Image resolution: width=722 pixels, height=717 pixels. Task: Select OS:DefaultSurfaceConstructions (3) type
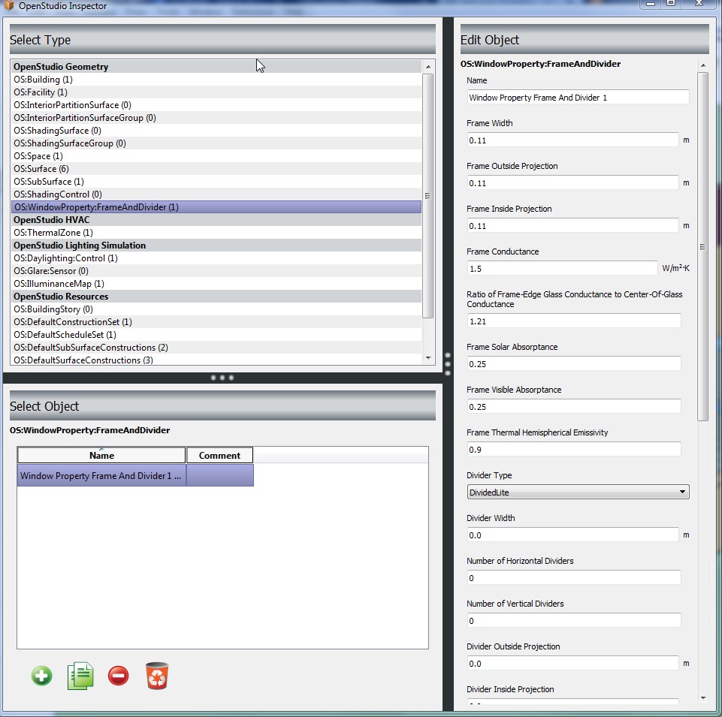pyautogui.click(x=216, y=360)
